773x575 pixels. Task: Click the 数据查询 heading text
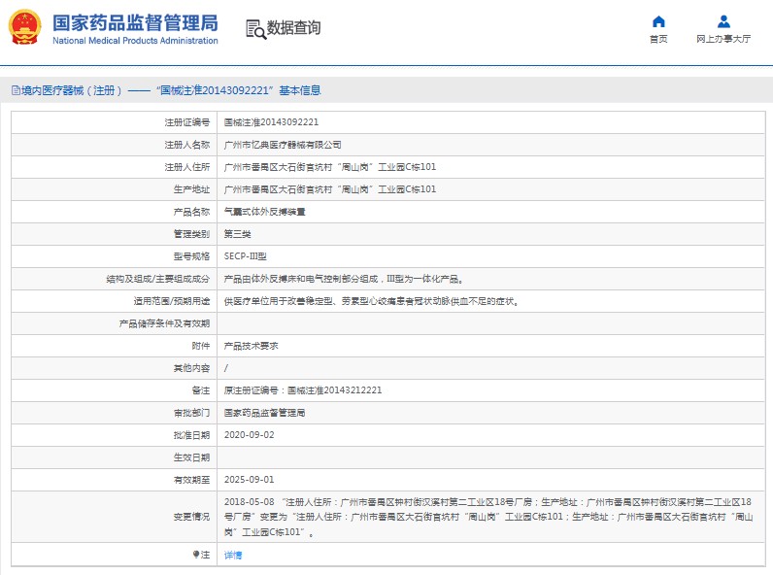(x=294, y=27)
